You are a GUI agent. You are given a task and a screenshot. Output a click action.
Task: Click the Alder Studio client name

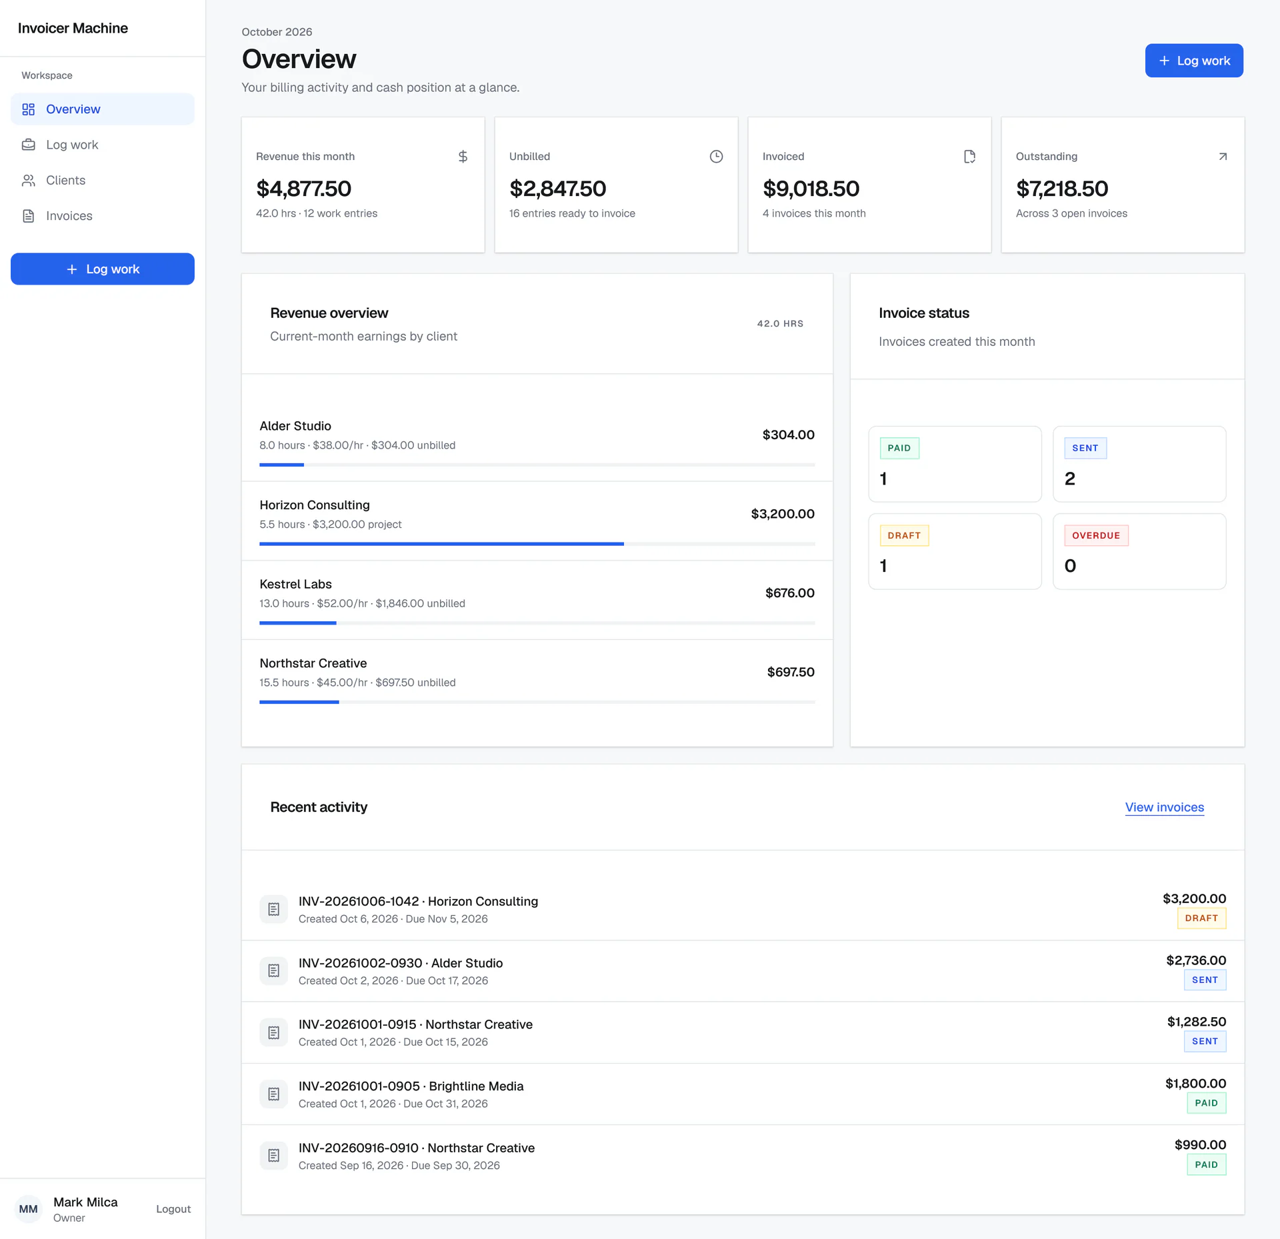pyautogui.click(x=295, y=426)
